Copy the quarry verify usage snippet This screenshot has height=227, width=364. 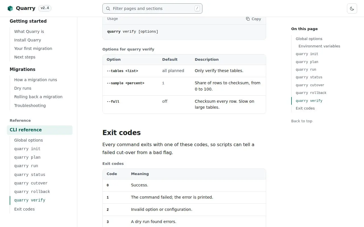(253, 19)
